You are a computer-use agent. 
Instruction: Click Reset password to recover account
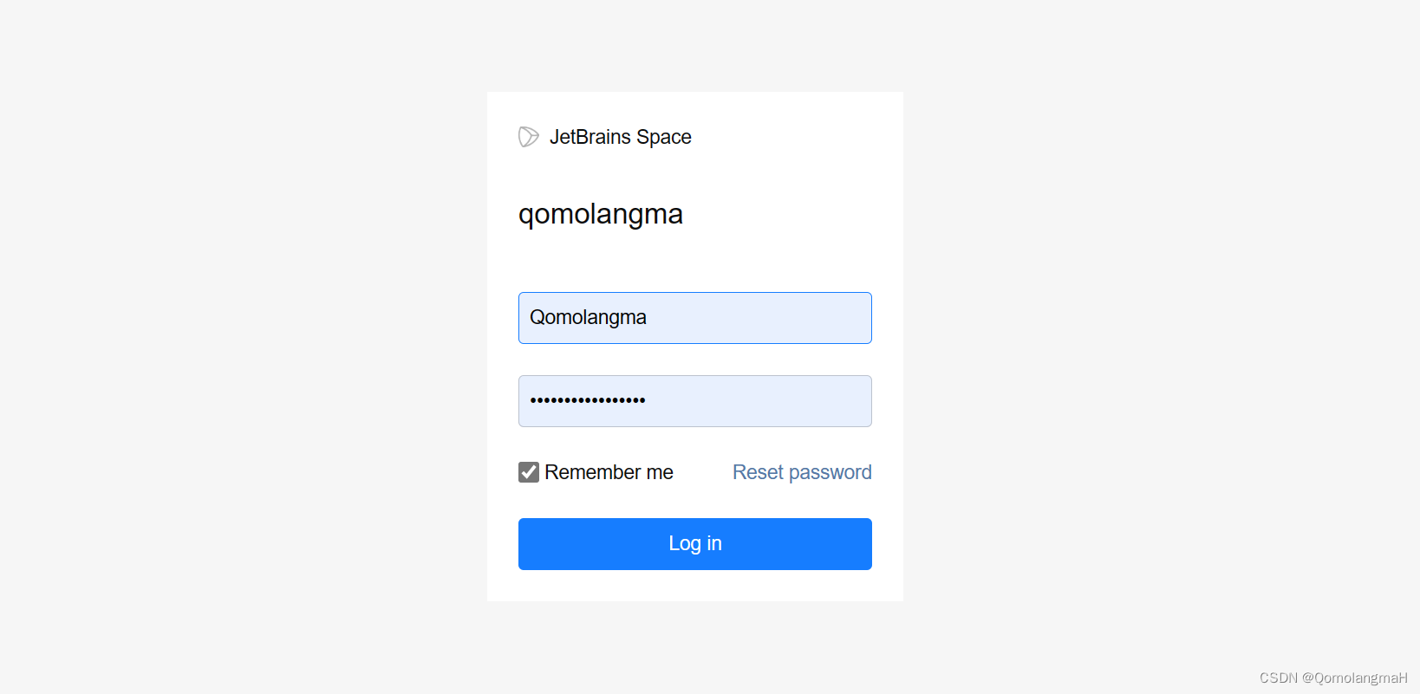[801, 472]
